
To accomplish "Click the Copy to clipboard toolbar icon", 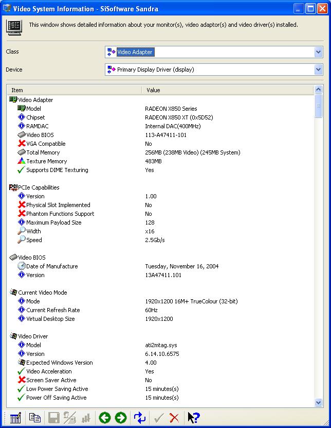I will tap(34, 418).
